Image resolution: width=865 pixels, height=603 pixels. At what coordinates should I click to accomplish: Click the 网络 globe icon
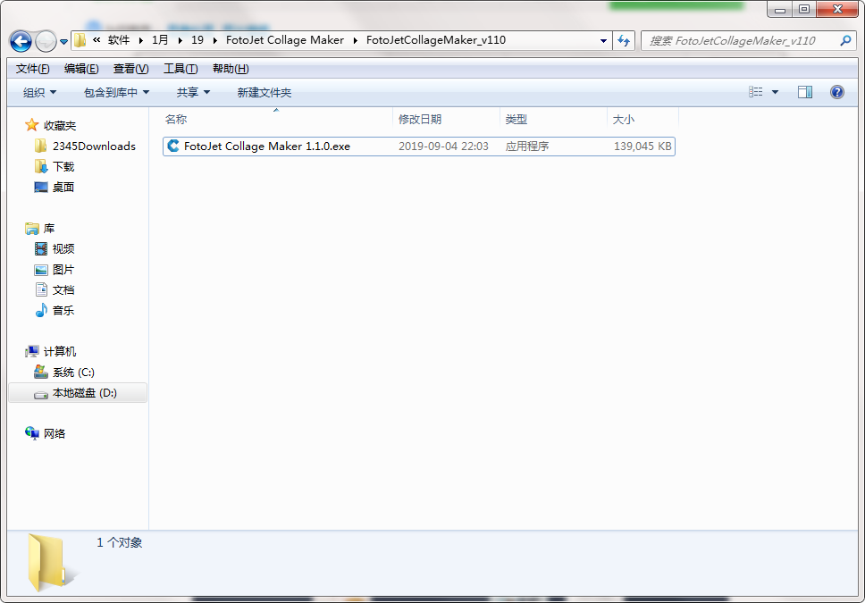pyautogui.click(x=32, y=433)
